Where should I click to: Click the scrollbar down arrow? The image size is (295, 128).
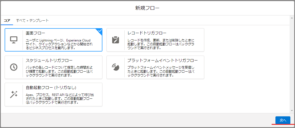(292, 111)
